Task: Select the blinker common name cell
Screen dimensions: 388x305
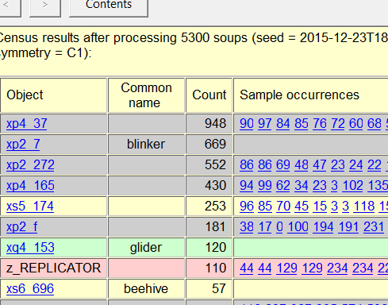Action: click(146, 145)
